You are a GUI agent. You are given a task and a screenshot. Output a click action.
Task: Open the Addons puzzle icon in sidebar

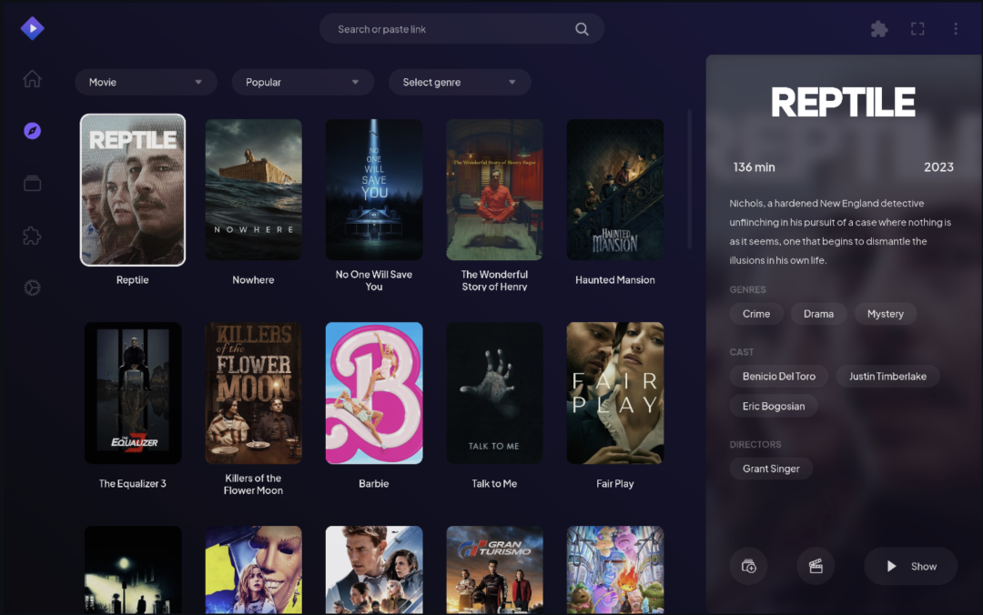point(32,237)
